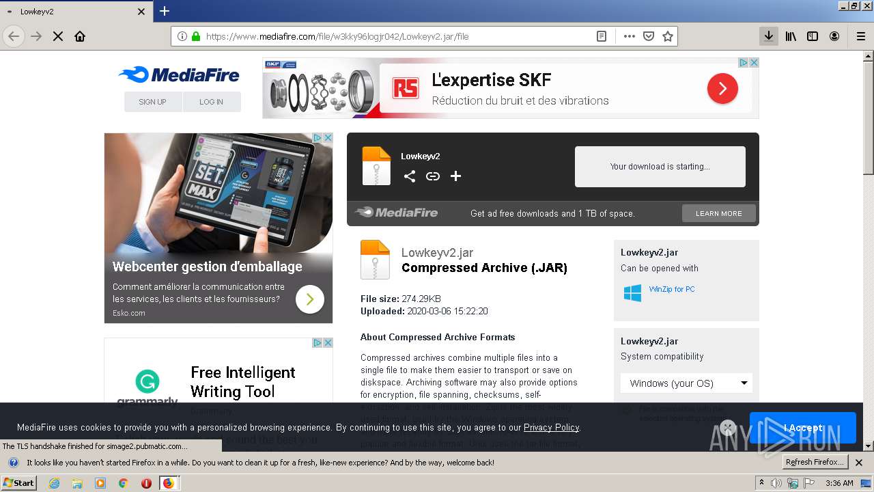The image size is (874, 492).
Task: Accept cookies with I Accept button
Action: point(802,428)
